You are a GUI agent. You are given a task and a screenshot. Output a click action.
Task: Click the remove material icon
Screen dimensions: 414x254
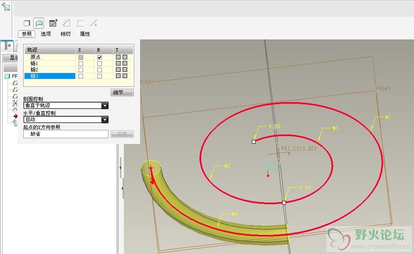67,23
